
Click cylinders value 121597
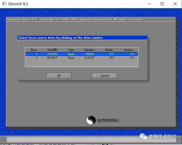click(x=89, y=58)
